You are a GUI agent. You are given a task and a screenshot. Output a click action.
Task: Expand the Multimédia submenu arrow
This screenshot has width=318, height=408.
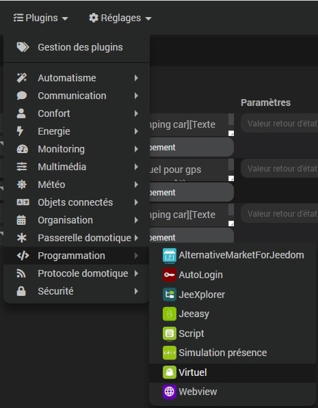click(x=136, y=167)
